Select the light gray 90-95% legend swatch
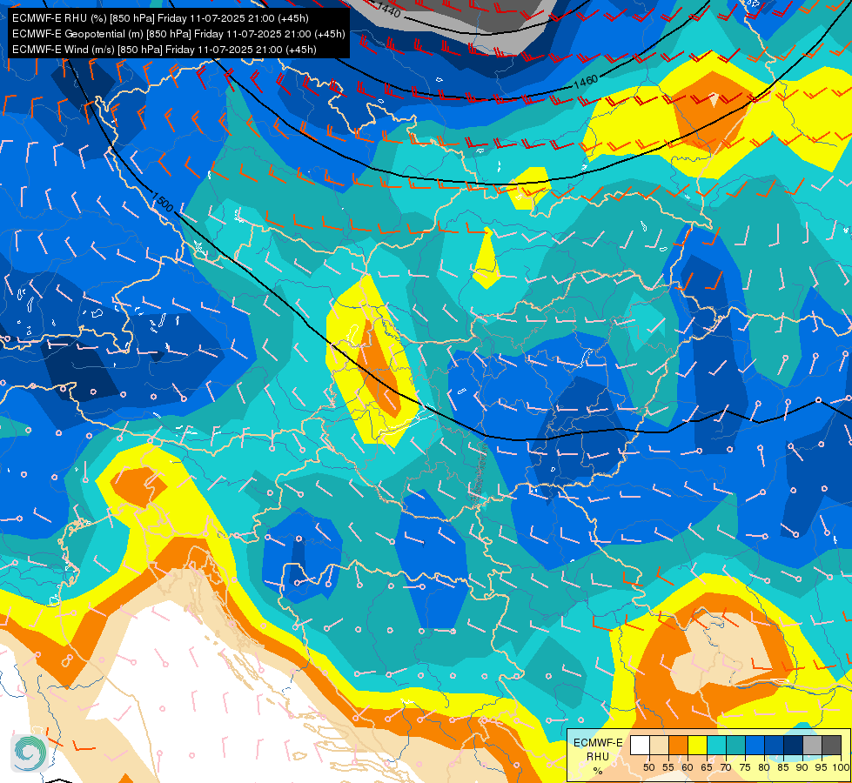This screenshot has height=783, width=852. coord(812,745)
